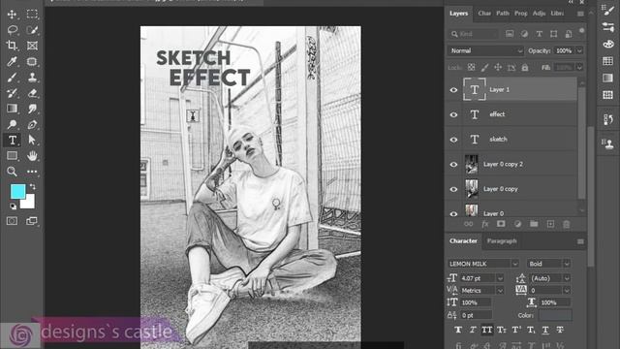
Task: Reset default foreground and background colors
Action: click(13, 206)
